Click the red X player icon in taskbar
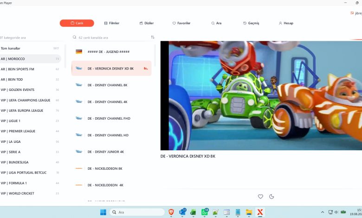This screenshot has width=362, height=218. pos(260,212)
